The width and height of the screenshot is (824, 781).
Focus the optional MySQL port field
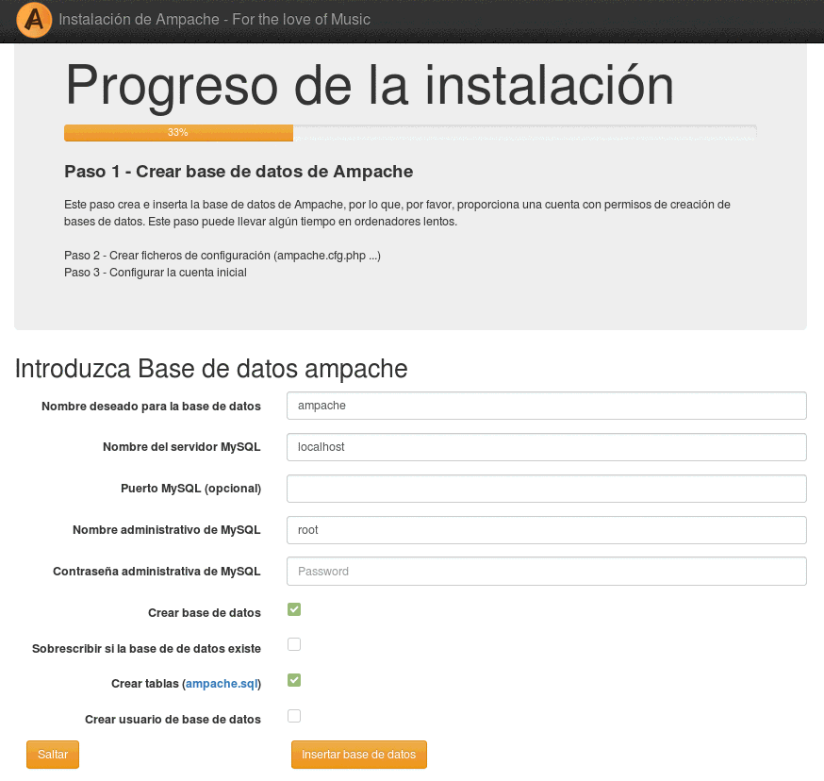547,489
